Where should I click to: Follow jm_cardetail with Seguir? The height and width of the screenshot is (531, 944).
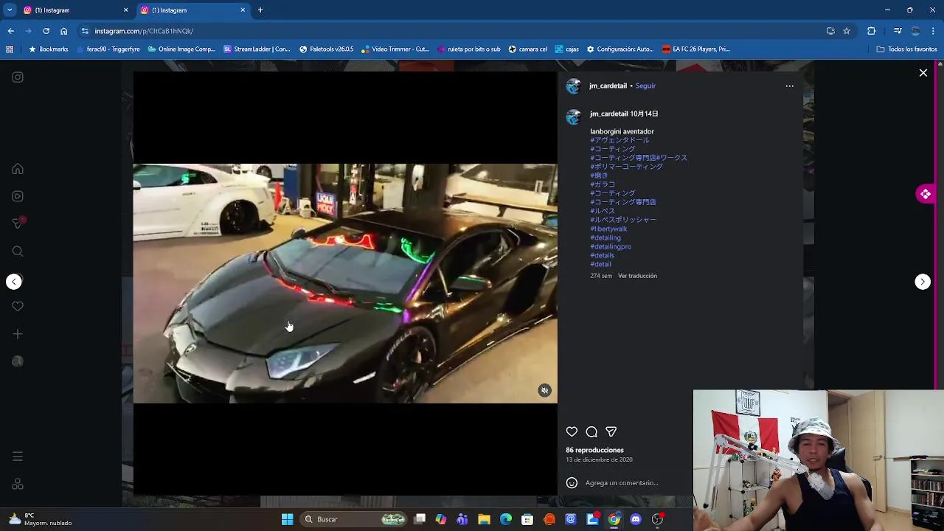click(x=645, y=86)
